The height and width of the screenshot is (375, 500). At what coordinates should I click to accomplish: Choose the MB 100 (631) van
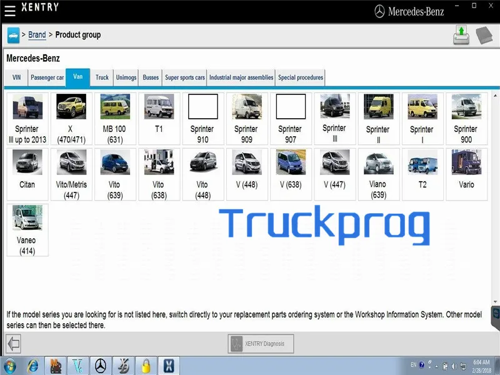pos(115,119)
